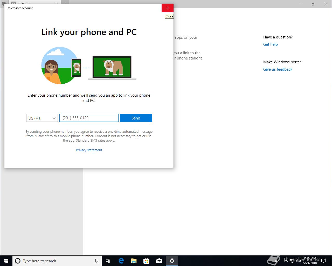Open Microsoft Store from taskbar
This screenshot has width=332, height=266.
147,261
